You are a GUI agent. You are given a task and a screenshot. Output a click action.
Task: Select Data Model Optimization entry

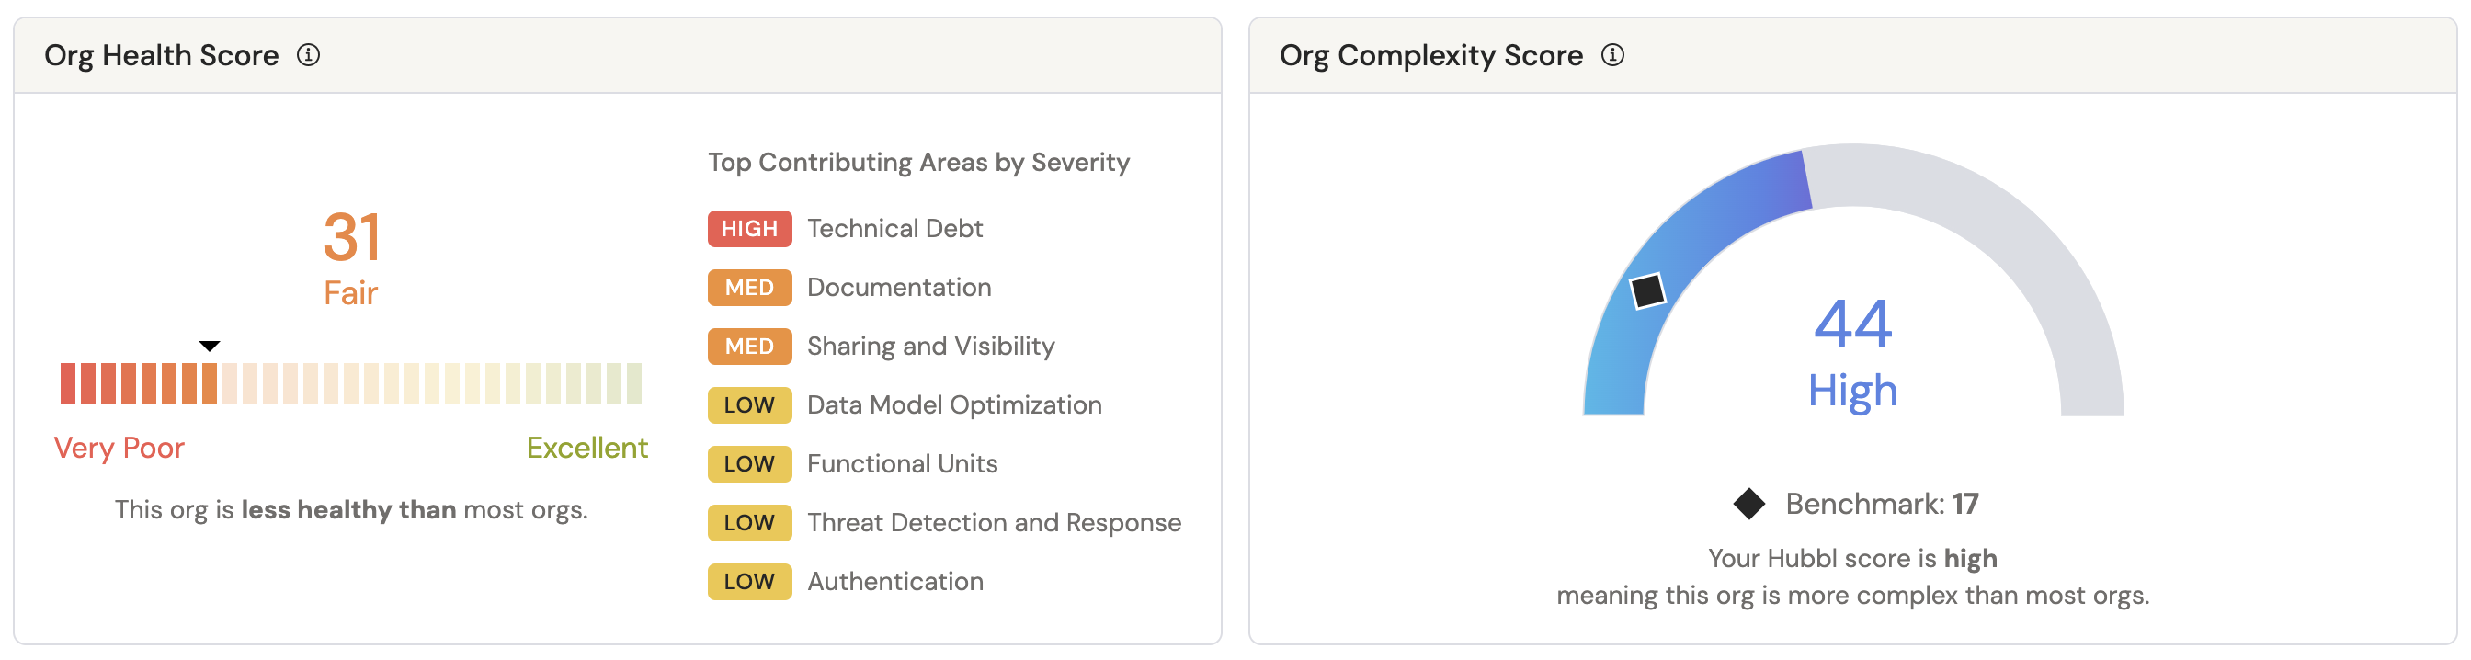point(953,405)
